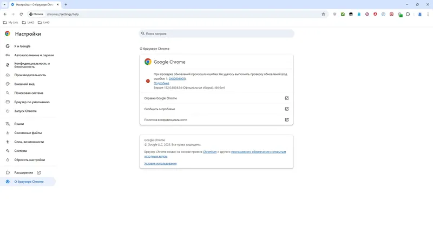
Task: Click Политика конфиденциальности row
Action: (x=216, y=119)
